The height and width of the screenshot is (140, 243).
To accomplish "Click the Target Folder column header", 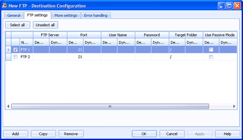I will pyautogui.click(x=186, y=35).
